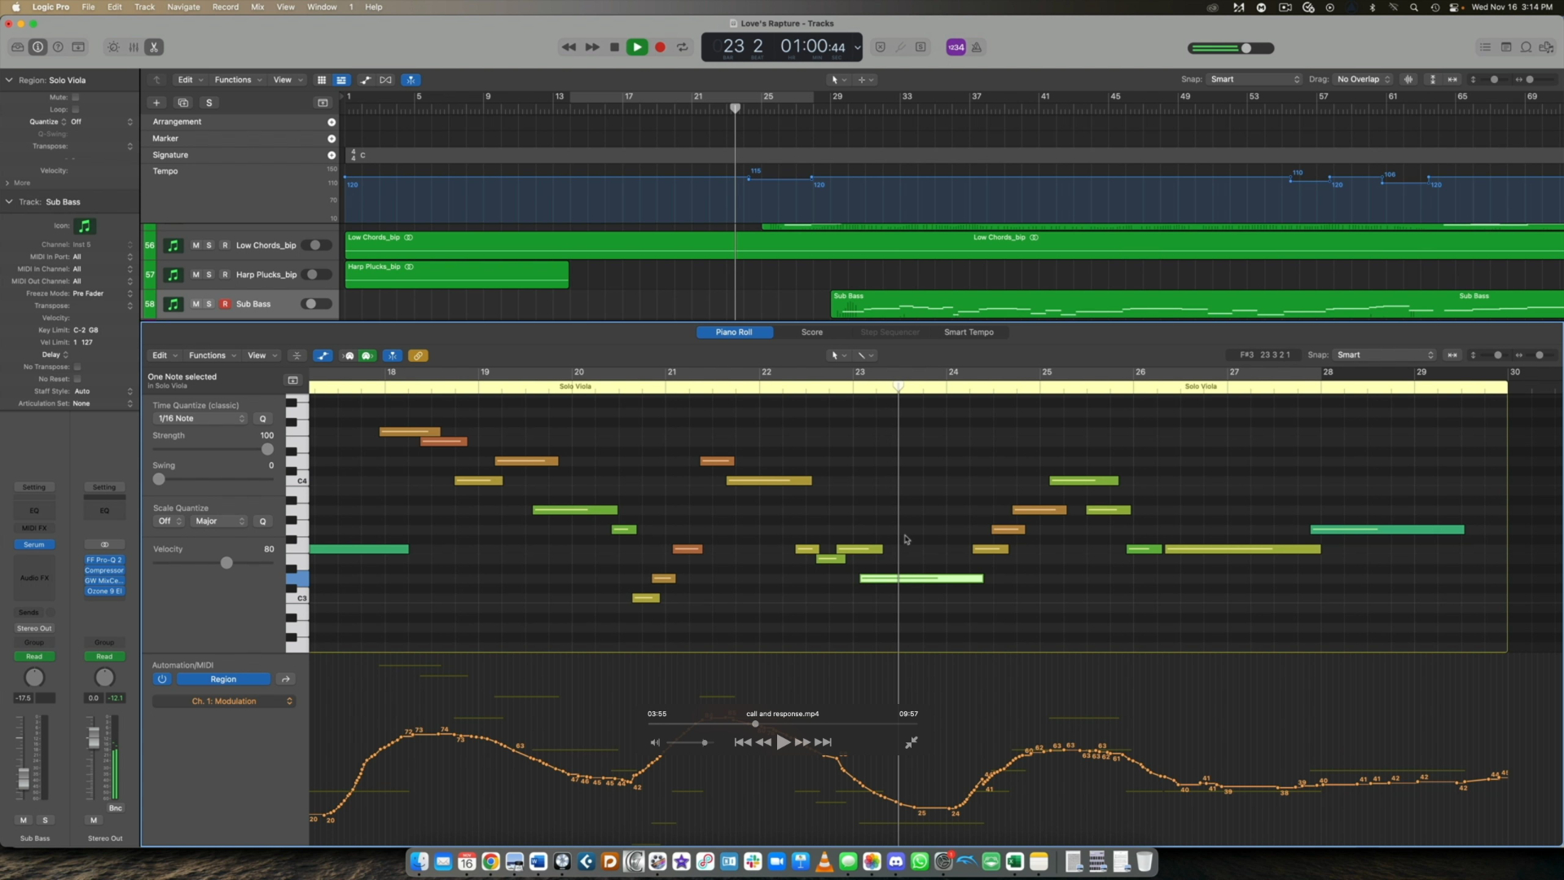The height and width of the screenshot is (880, 1564).
Task: Open the Ch. 1: Modulation parameter dropdown
Action: [223, 702]
